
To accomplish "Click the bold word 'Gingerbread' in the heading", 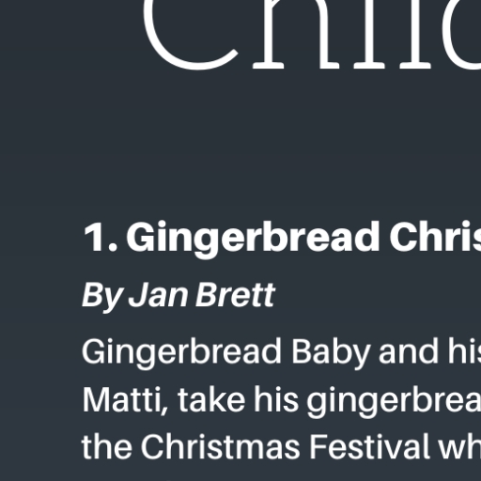I will (253, 240).
